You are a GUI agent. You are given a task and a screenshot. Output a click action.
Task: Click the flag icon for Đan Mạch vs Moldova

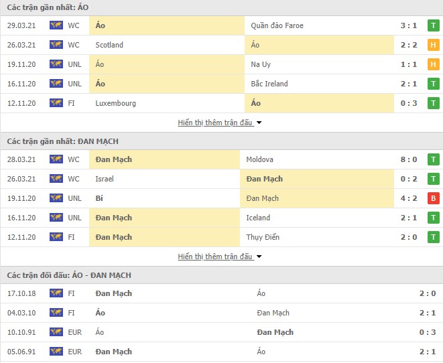[56, 159]
